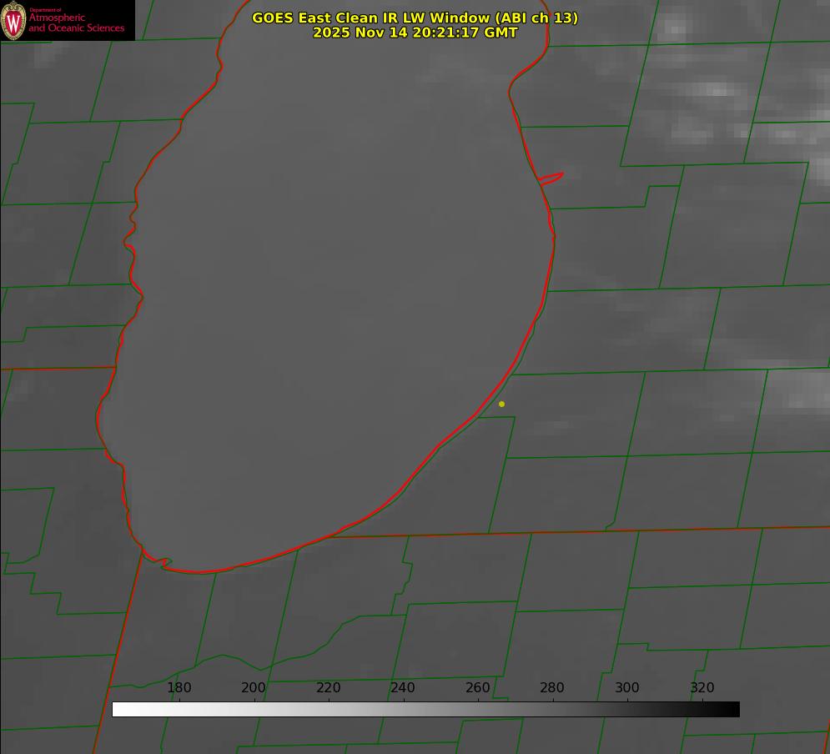Click the 280 colorbar tick label

pyautogui.click(x=552, y=687)
